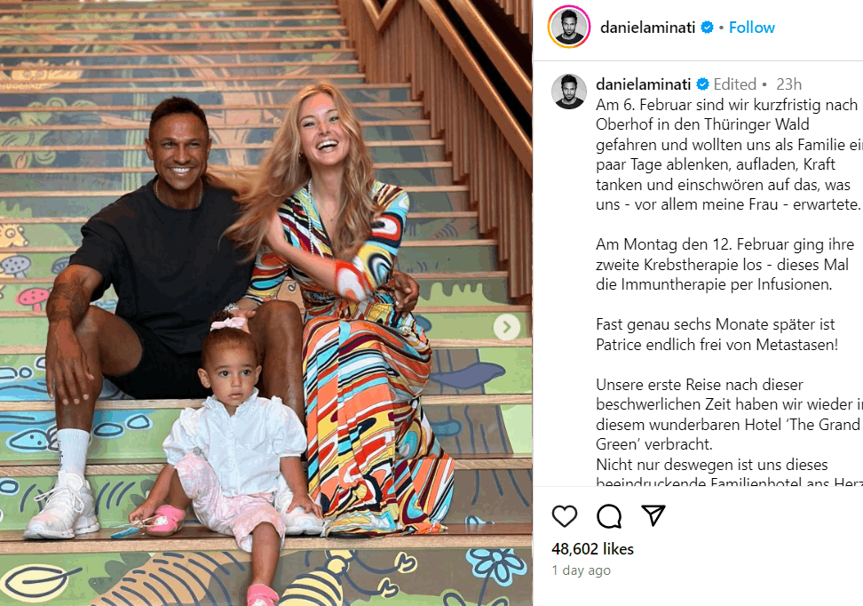Like the post with the heart icon
The image size is (863, 606).
564,516
